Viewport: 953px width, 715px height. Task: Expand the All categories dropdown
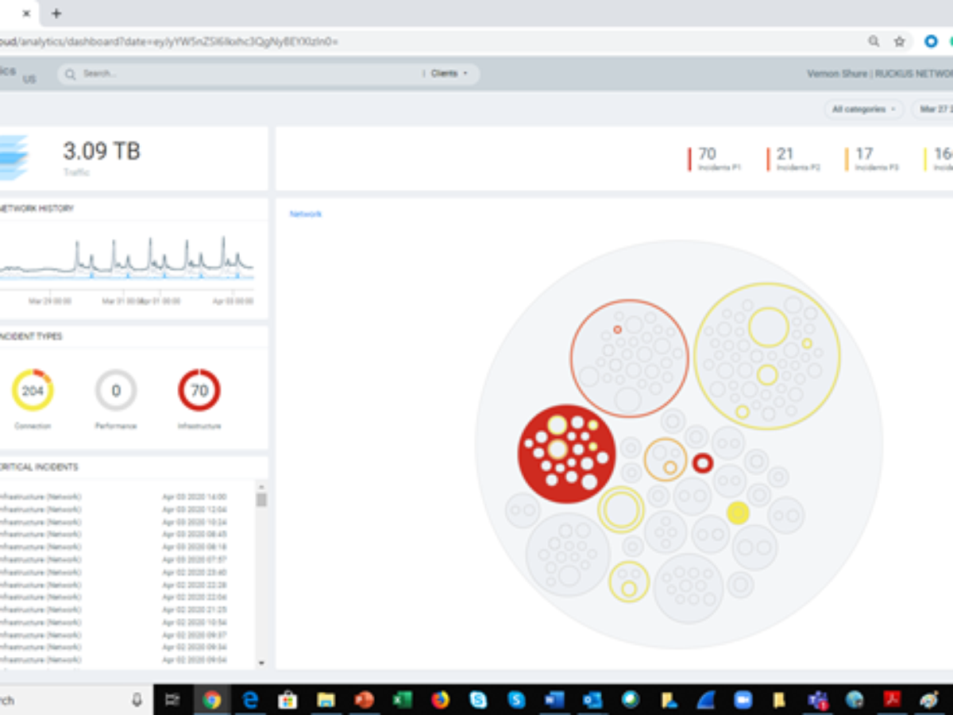864,109
